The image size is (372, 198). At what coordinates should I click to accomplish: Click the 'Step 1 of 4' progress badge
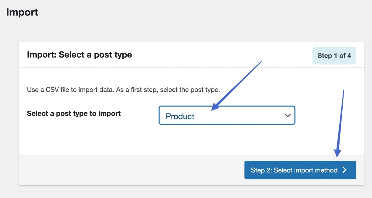tap(334, 55)
